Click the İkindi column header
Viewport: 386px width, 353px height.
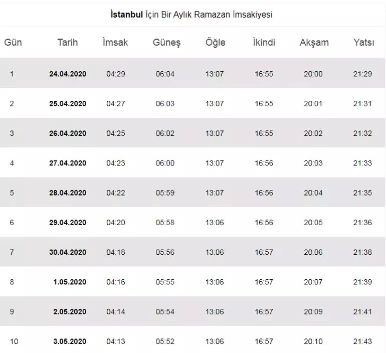(x=264, y=42)
